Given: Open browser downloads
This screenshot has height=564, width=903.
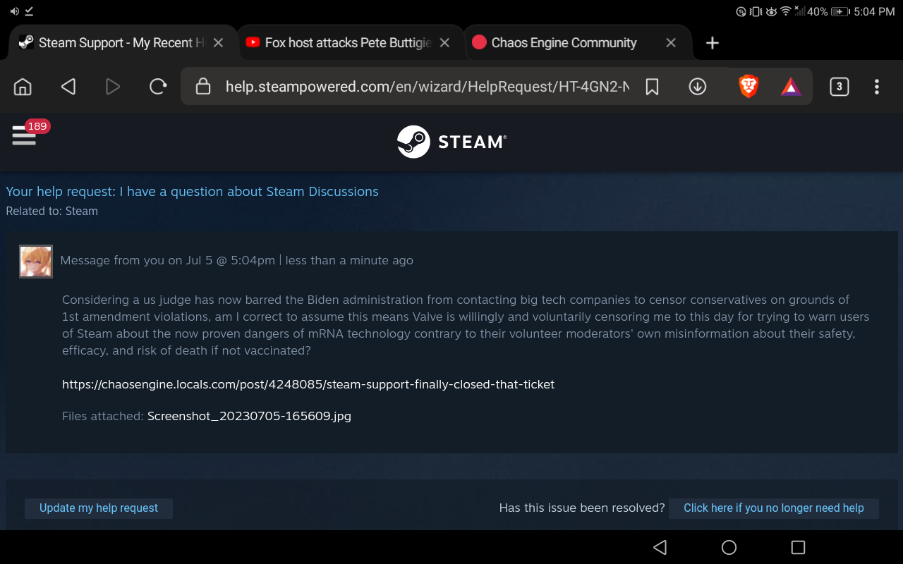Looking at the screenshot, I should (x=698, y=86).
